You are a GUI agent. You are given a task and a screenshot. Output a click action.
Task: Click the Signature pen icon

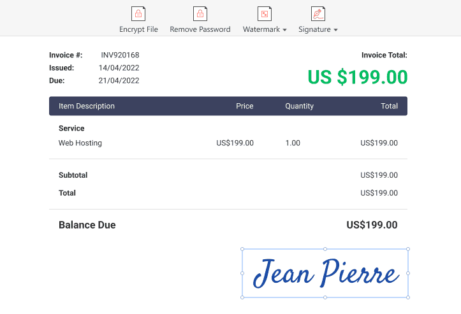318,14
